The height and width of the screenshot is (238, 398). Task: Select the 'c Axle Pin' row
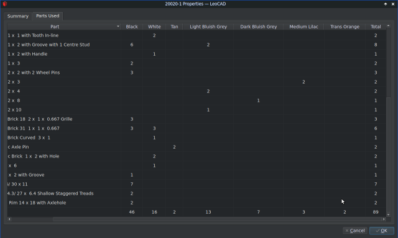click(197, 147)
